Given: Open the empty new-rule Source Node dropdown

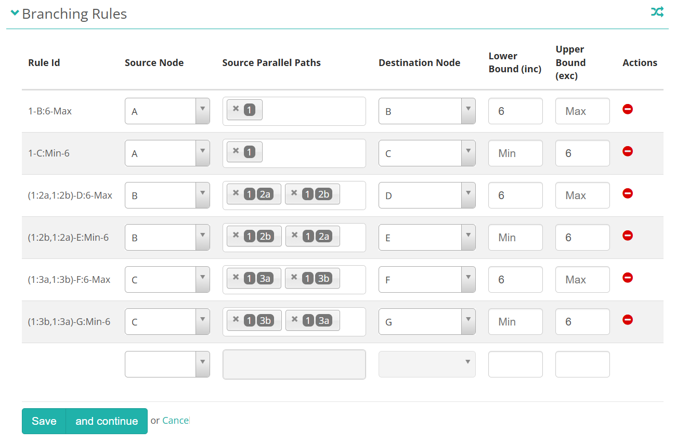Looking at the screenshot, I should tap(167, 364).
